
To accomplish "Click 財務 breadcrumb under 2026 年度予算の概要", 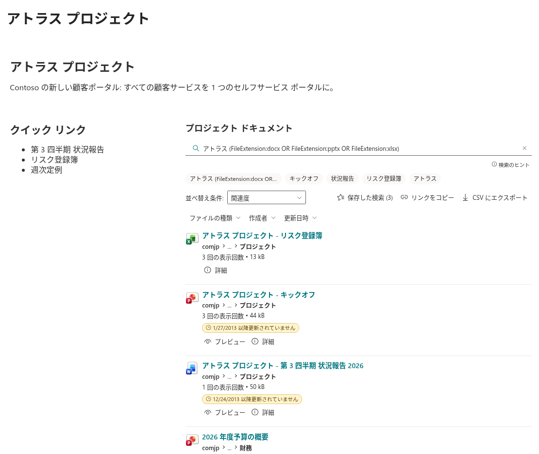I will (x=245, y=448).
